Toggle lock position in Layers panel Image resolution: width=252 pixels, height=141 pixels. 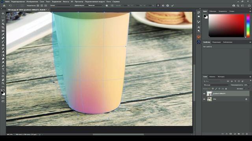click(219, 89)
